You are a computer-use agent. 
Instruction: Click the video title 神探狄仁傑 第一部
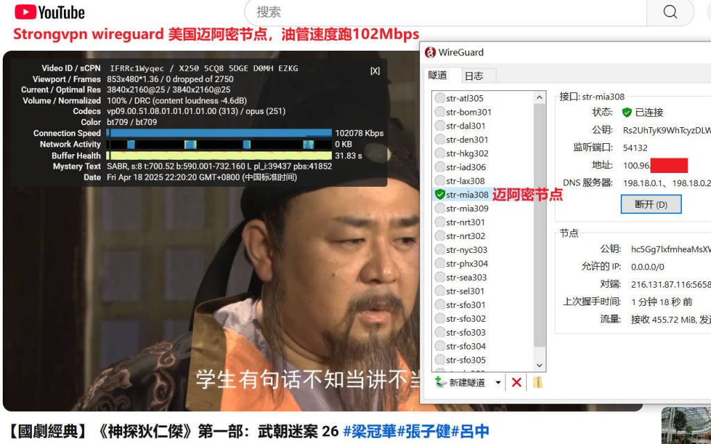(173, 431)
